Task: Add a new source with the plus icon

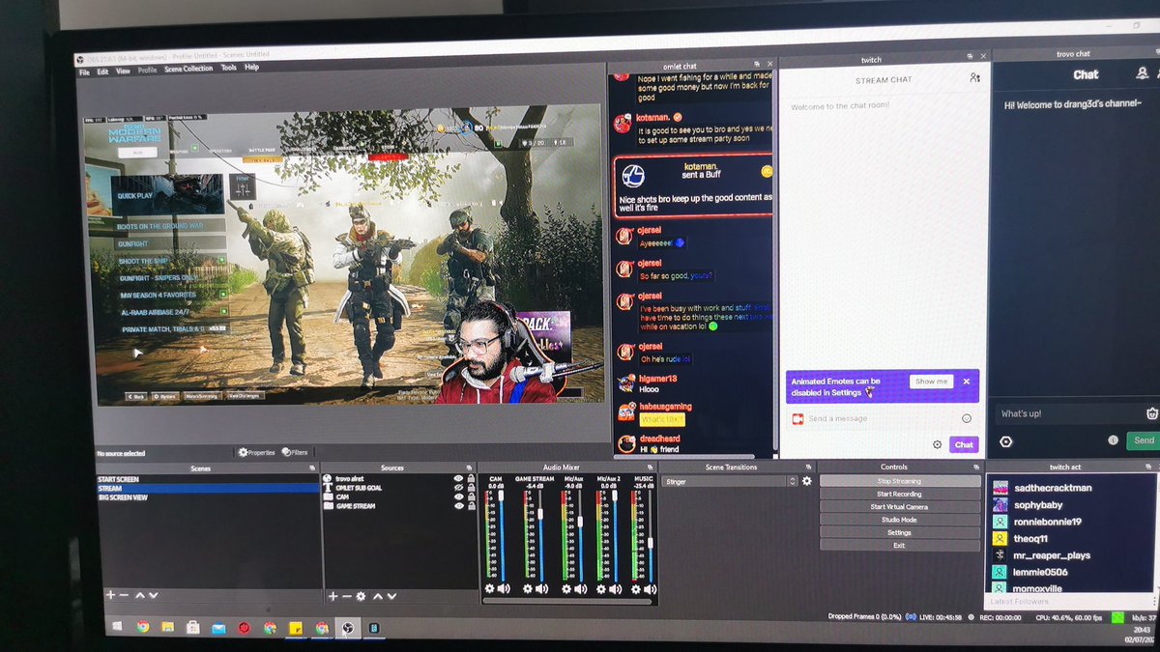Action: [333, 594]
